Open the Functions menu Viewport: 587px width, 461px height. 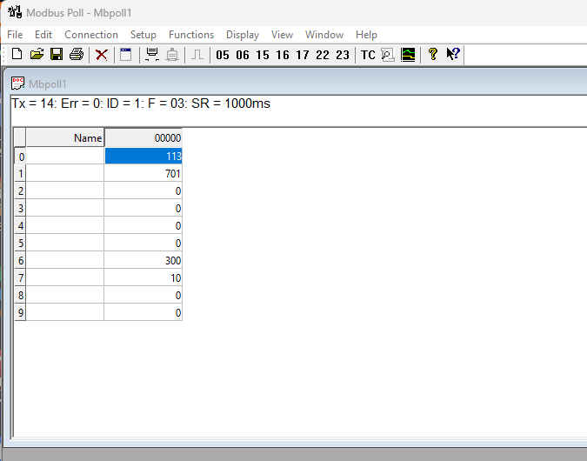(191, 35)
